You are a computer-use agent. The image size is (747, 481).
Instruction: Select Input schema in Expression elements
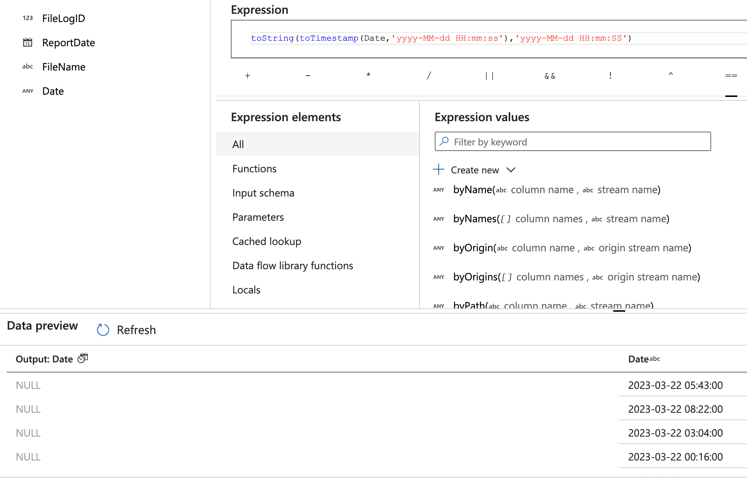pyautogui.click(x=263, y=193)
